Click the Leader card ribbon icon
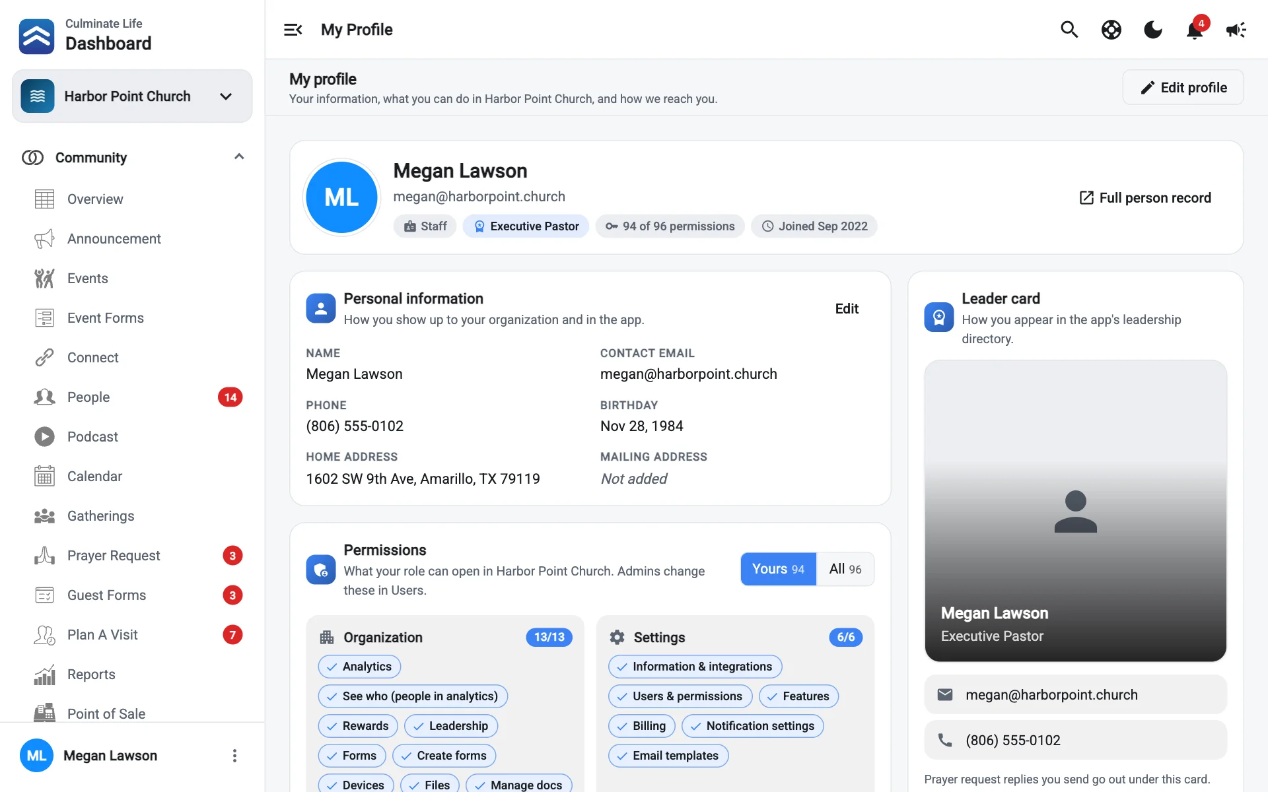The image size is (1268, 792). (939, 317)
